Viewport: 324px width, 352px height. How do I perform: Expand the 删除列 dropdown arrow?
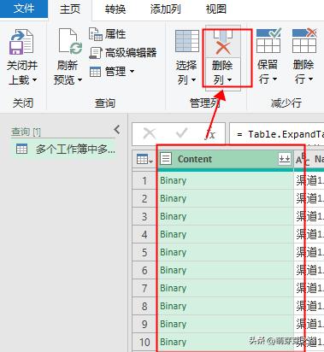230,80
